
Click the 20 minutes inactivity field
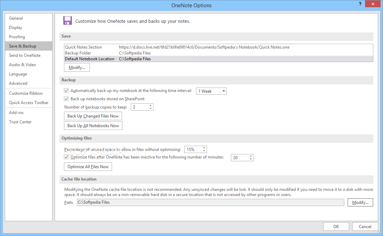[x=240, y=157]
